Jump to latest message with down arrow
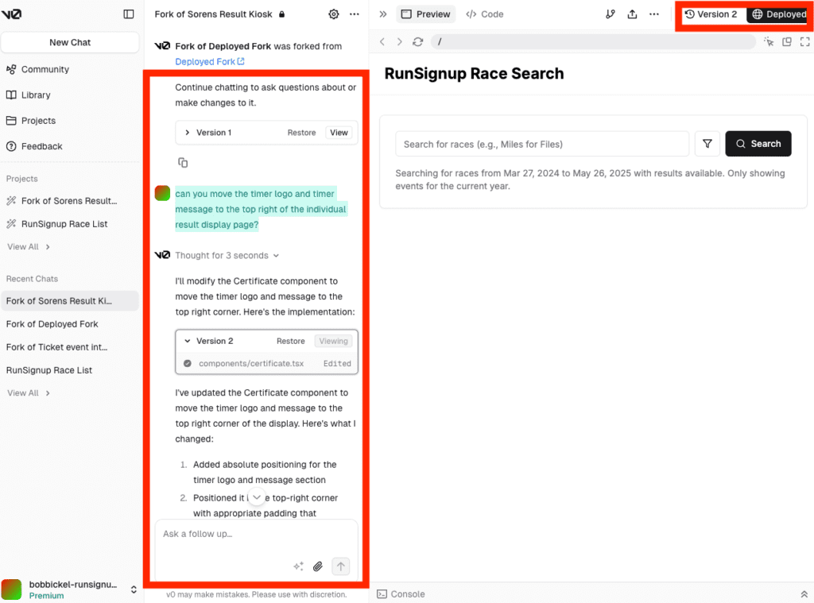Image resolution: width=814 pixels, height=603 pixels. (257, 497)
